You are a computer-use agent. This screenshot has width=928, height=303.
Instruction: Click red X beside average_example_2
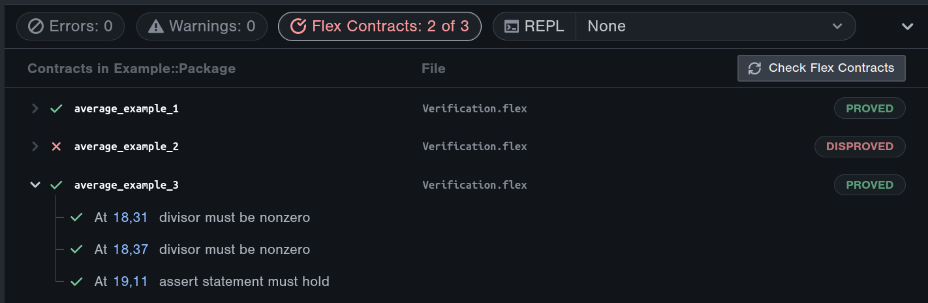pos(56,147)
